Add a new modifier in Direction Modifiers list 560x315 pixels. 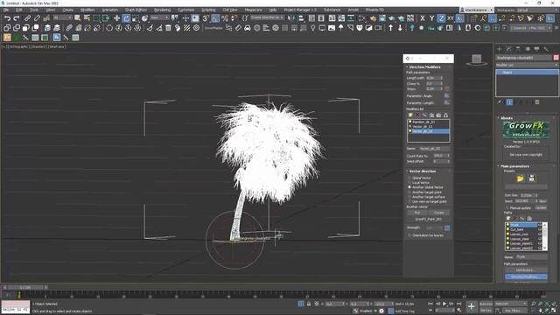coord(410,115)
